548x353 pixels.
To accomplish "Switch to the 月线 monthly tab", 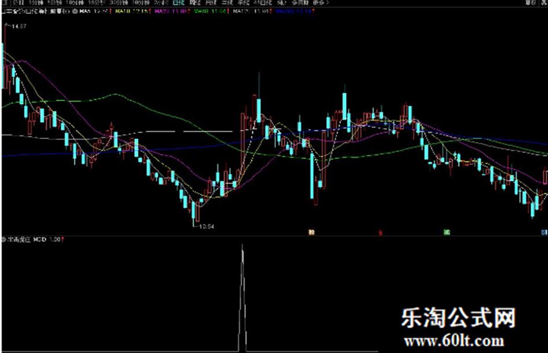I will click(211, 2).
